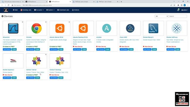Open the notification bell icon
Screen dimensions: 190x107
pyautogui.click(x=178, y=10)
